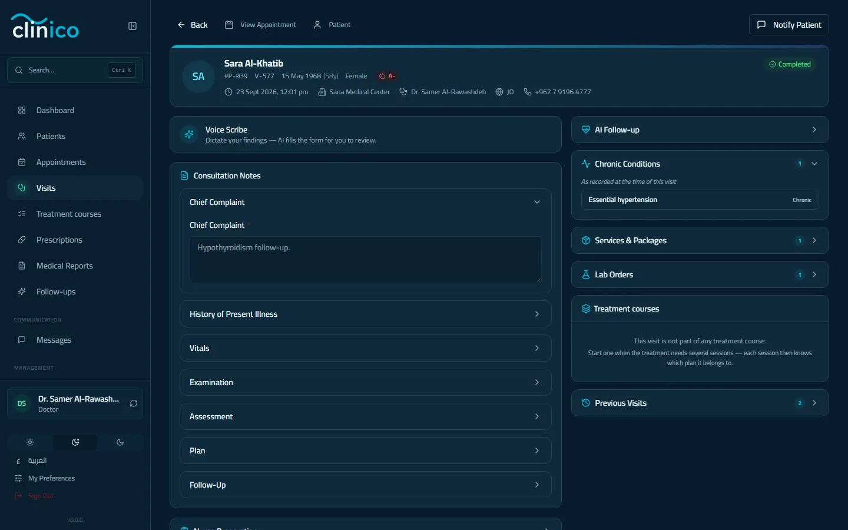The width and height of the screenshot is (848, 530).
Task: Open the Patient link in top bar
Action: tap(332, 25)
